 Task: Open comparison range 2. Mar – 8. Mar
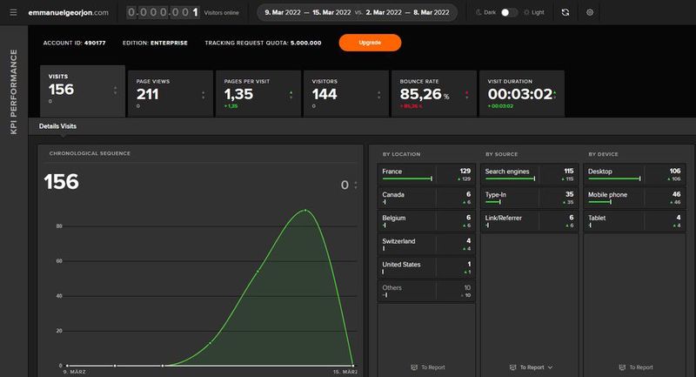point(407,12)
